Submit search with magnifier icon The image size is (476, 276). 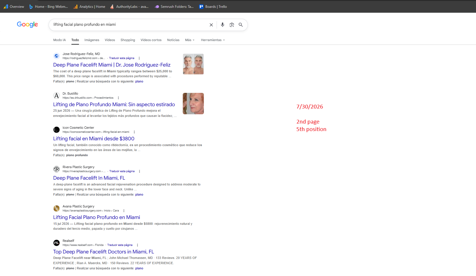coord(241,25)
